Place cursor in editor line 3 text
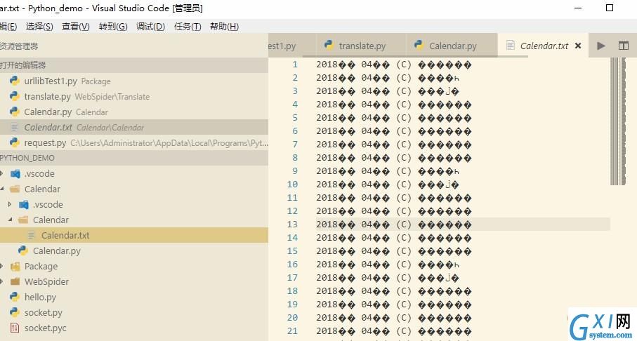637x341 pixels. 388,91
